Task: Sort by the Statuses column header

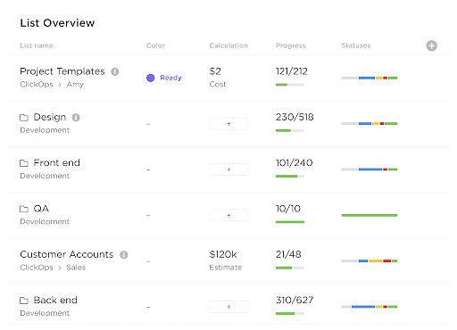Action: [356, 45]
